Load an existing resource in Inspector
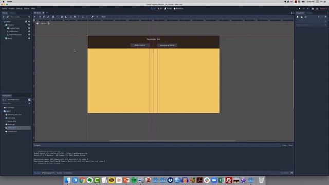Screen dimensions: 329x185 (x=302, y=17)
